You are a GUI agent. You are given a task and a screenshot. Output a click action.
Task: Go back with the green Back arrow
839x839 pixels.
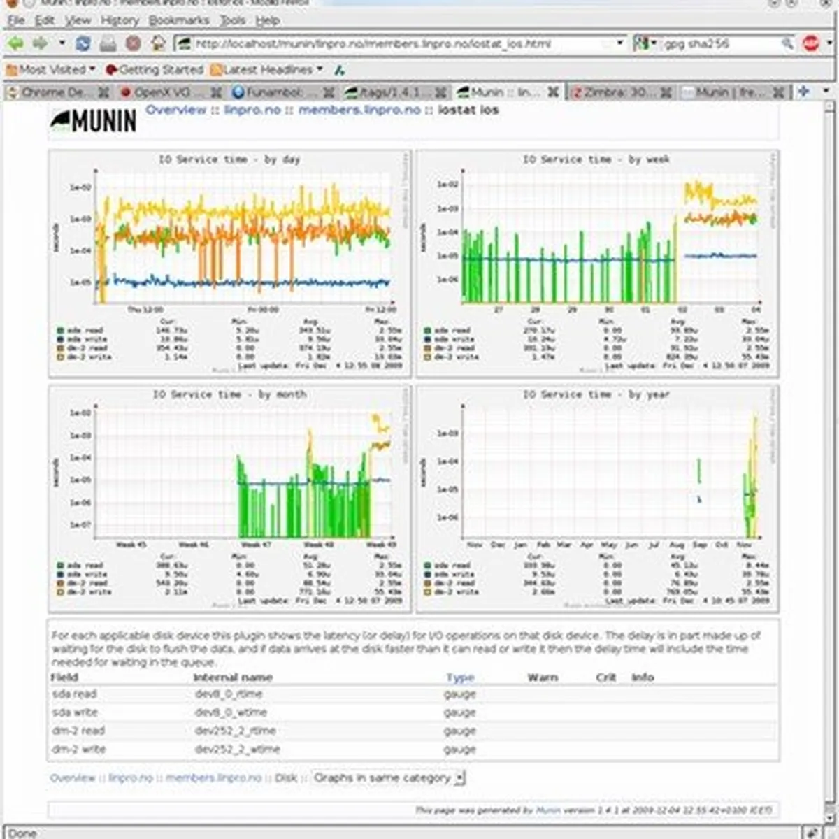(x=15, y=43)
